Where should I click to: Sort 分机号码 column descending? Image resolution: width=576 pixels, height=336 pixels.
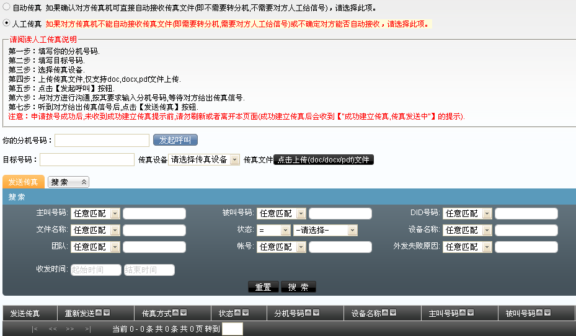[316, 313]
